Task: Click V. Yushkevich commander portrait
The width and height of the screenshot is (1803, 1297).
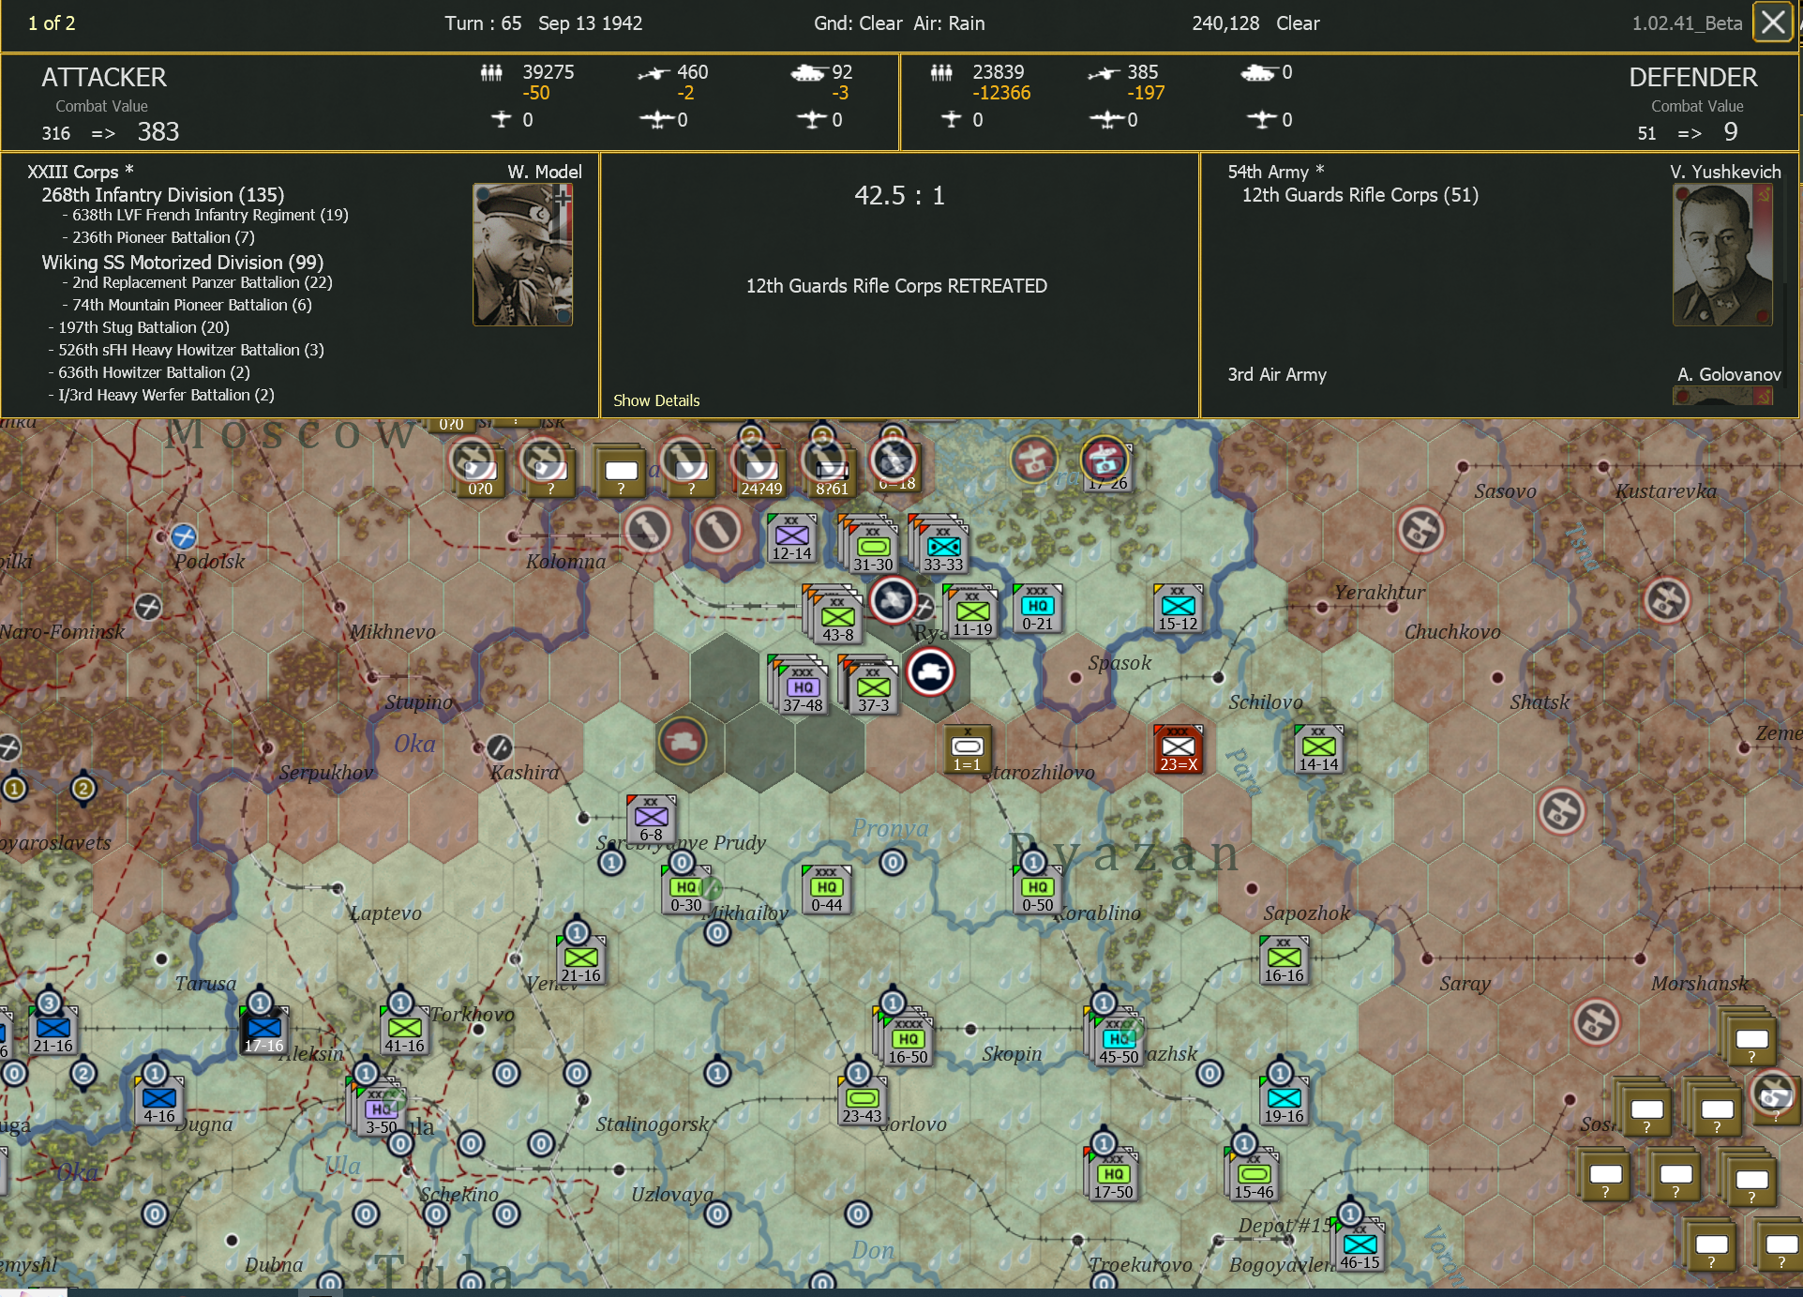Action: (x=1721, y=254)
